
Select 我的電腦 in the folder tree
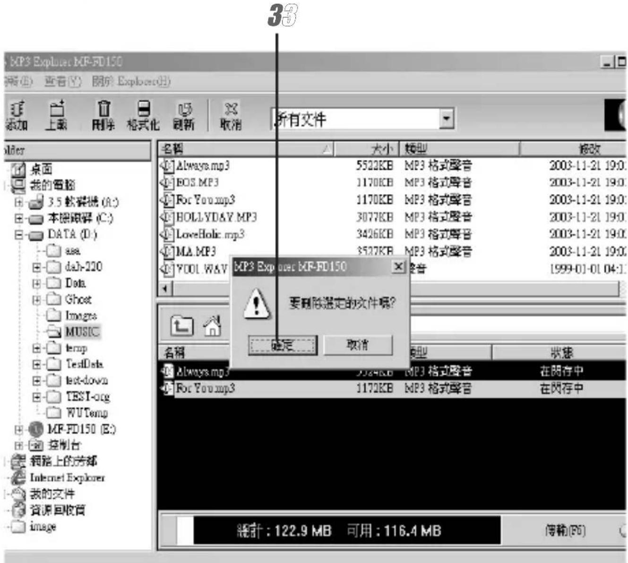click(x=52, y=185)
